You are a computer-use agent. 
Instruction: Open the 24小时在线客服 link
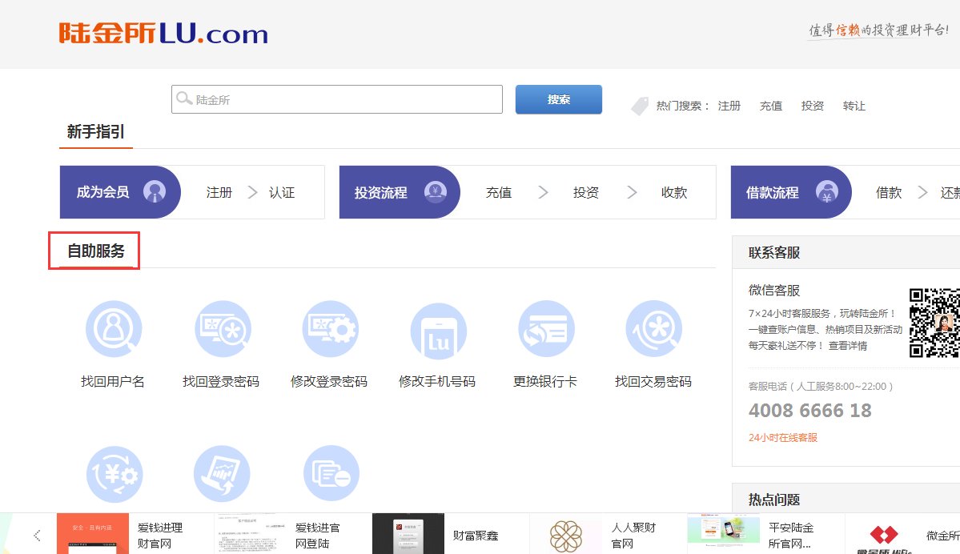click(x=781, y=437)
